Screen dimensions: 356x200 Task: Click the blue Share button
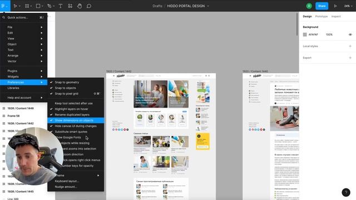coord(322,6)
